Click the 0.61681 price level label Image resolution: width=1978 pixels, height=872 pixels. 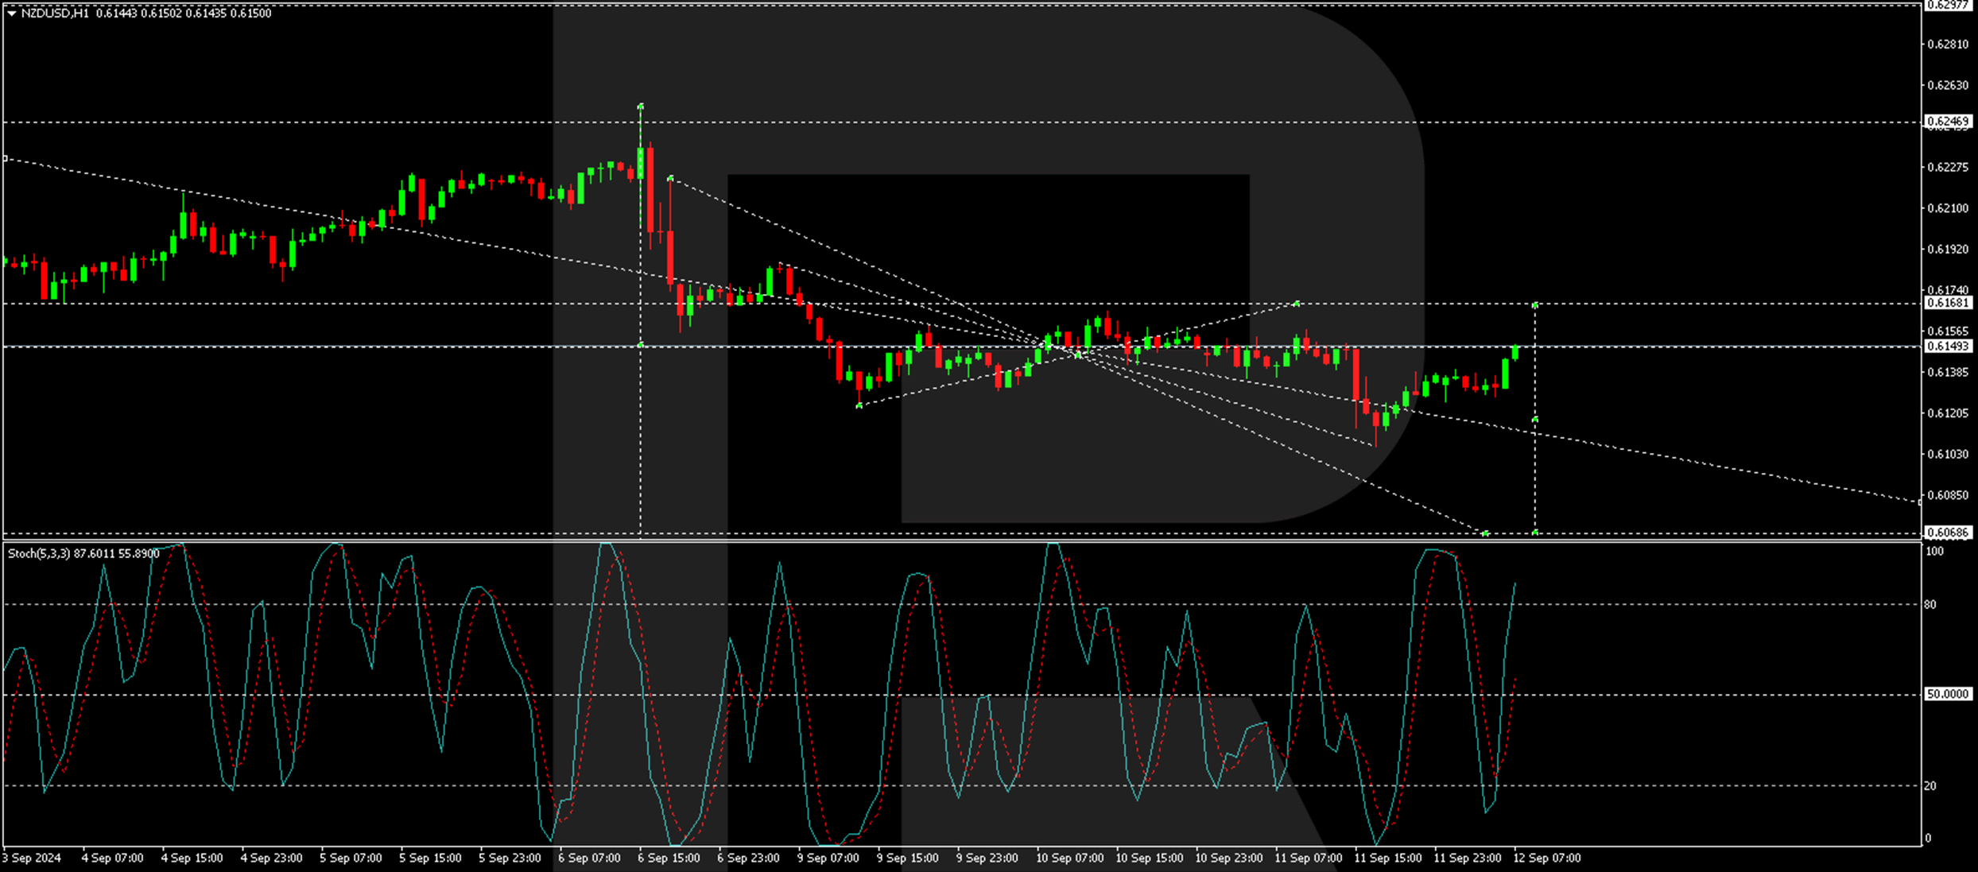point(1948,303)
